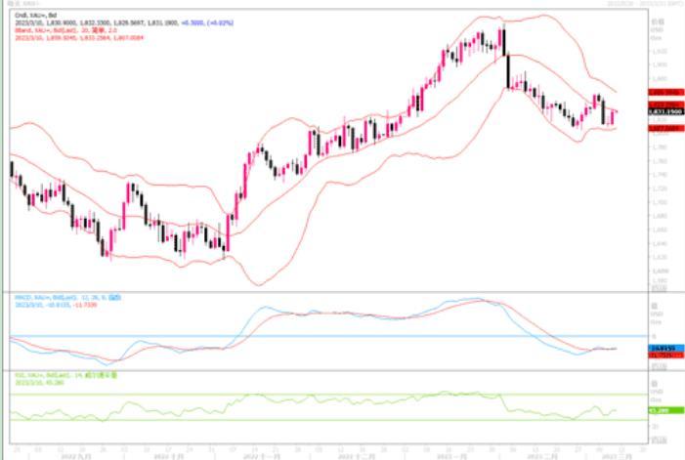The height and width of the screenshot is (460, 685).
Task: Click the last candlestick at chart's right edge
Action: [614, 117]
